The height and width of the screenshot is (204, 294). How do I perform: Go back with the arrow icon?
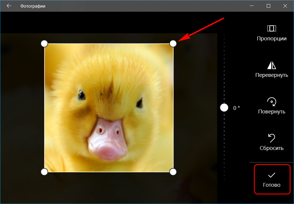click(x=9, y=6)
